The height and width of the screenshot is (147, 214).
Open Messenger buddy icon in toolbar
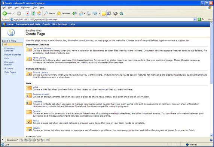pos(121,13)
